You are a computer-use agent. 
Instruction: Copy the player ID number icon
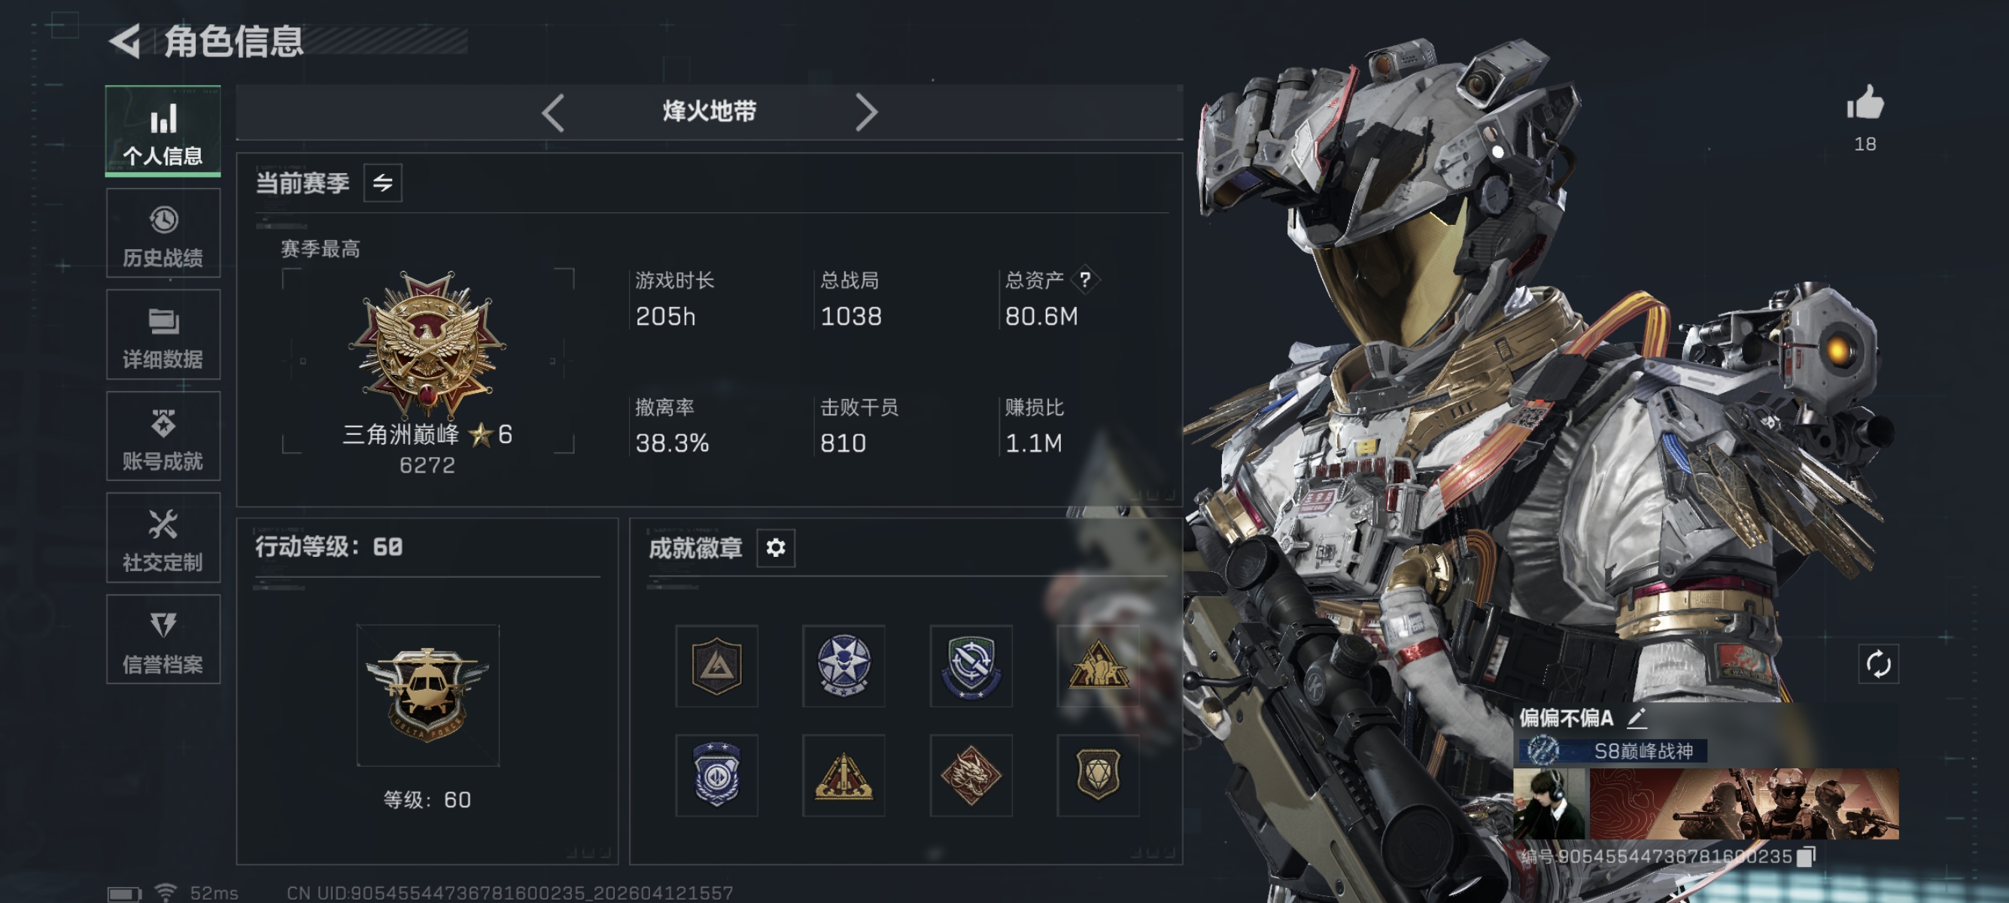tap(1805, 856)
